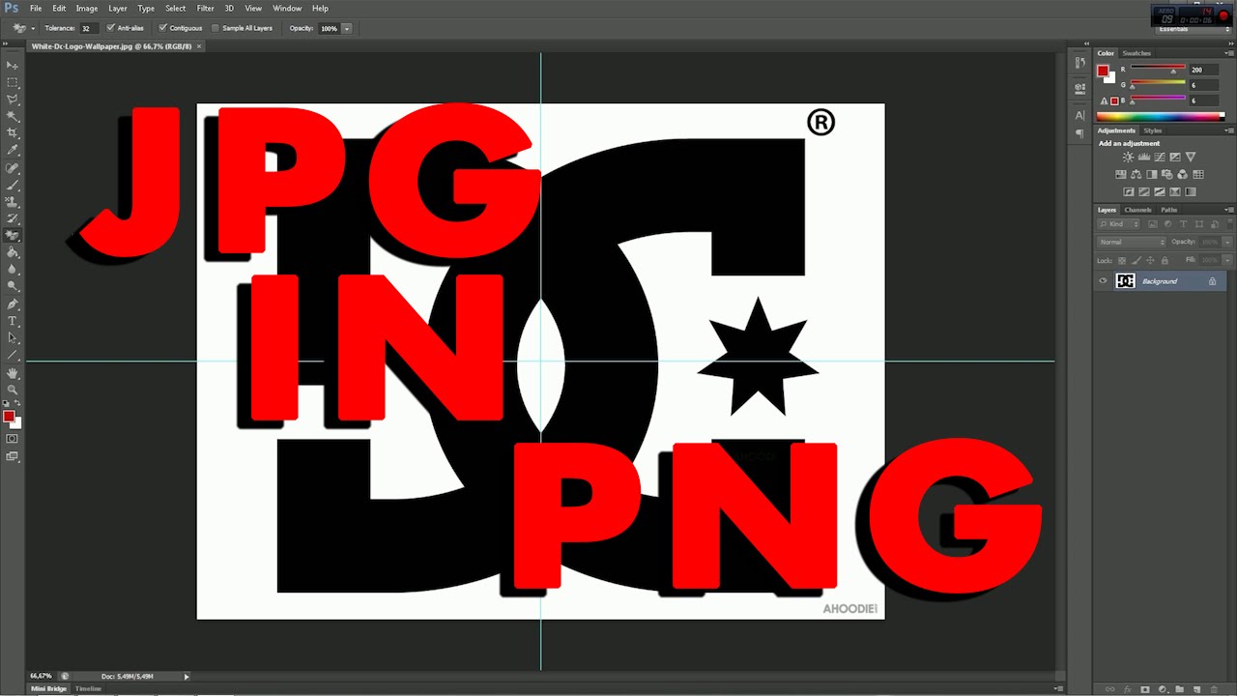
Task: Select the Move tool
Action: tap(13, 65)
